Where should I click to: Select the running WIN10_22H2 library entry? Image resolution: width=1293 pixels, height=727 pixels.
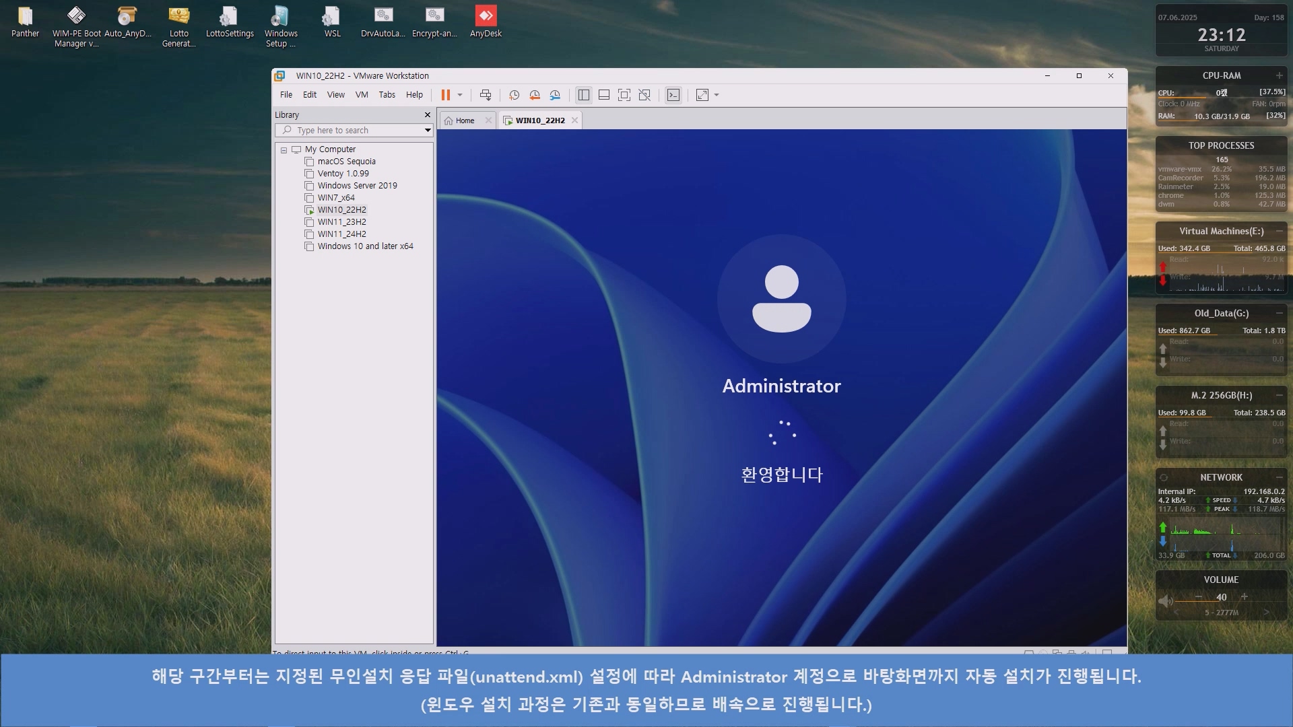pos(341,210)
